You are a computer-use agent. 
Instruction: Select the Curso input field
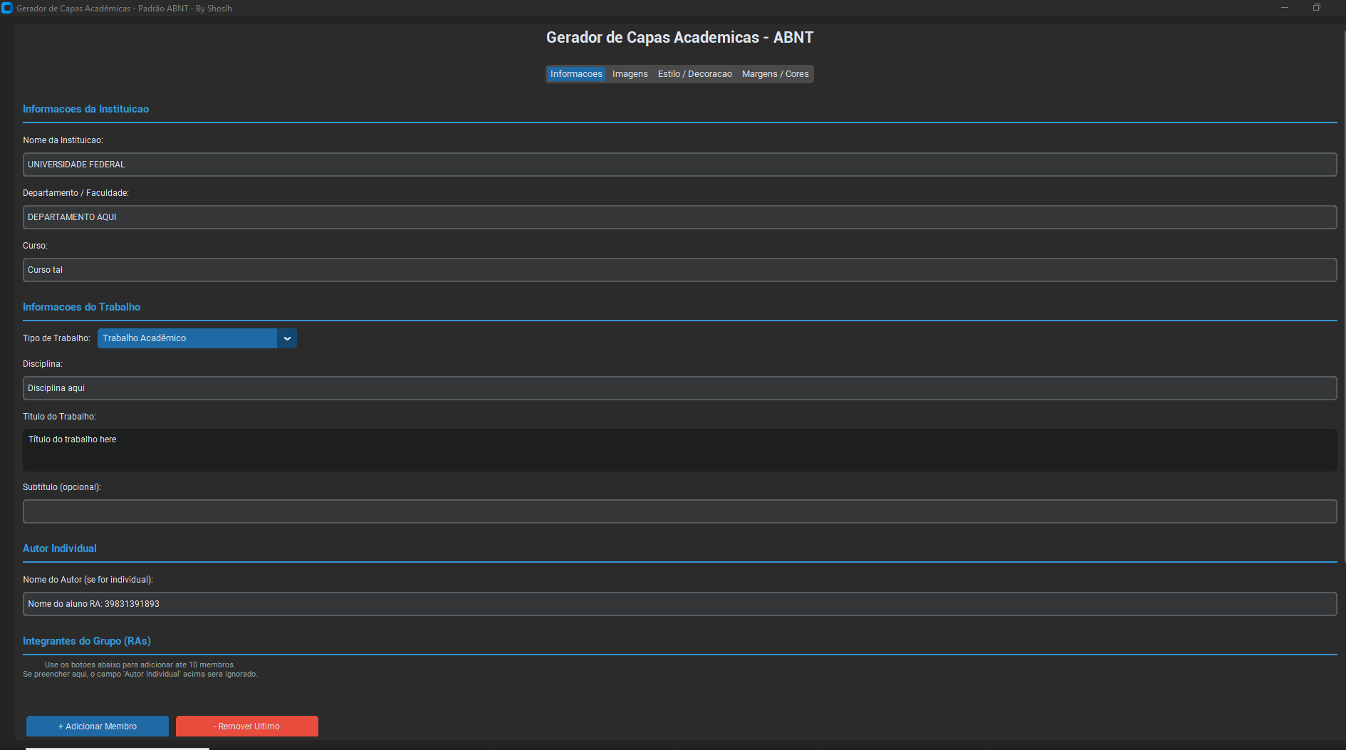tap(679, 270)
